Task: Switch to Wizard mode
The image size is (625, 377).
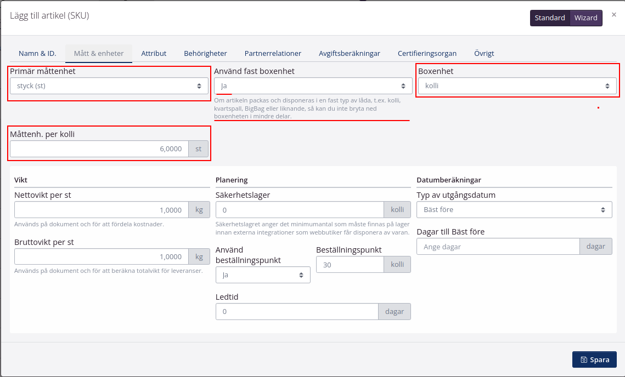Action: (x=585, y=18)
